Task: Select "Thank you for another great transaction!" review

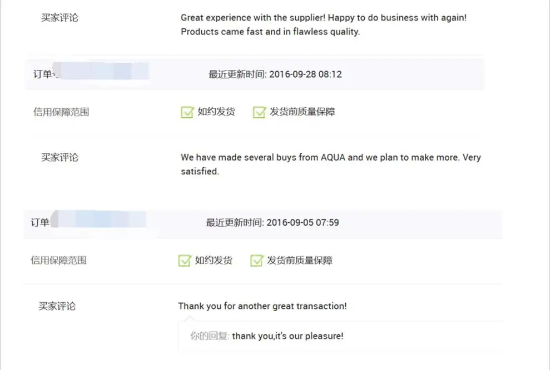Action: point(262,306)
